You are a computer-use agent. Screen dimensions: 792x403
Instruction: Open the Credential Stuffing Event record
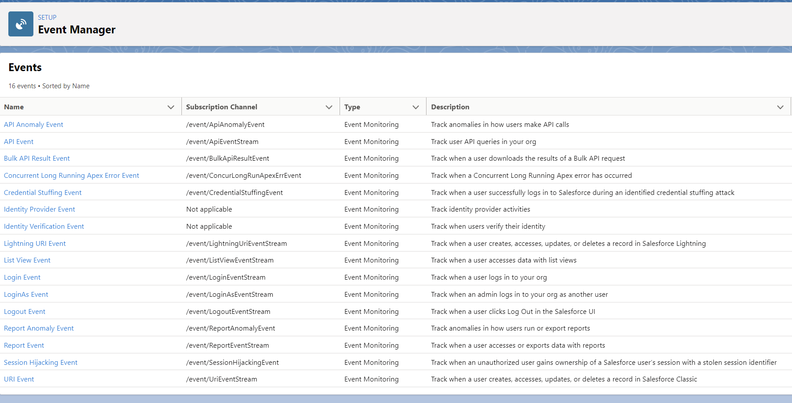pos(42,192)
